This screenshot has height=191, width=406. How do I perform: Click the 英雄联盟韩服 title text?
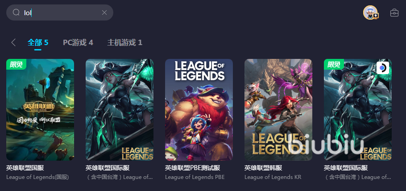[263, 168]
